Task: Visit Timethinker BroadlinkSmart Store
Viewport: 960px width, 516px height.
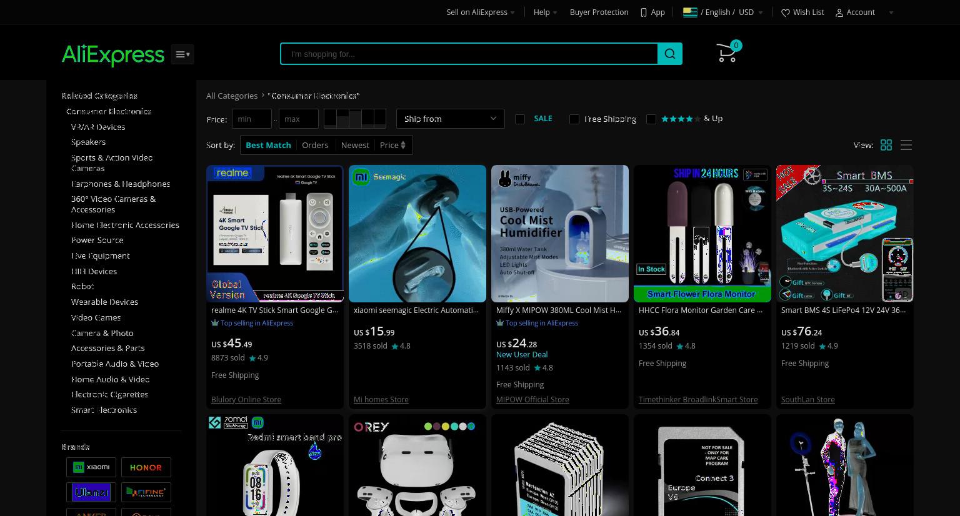Action: point(698,399)
